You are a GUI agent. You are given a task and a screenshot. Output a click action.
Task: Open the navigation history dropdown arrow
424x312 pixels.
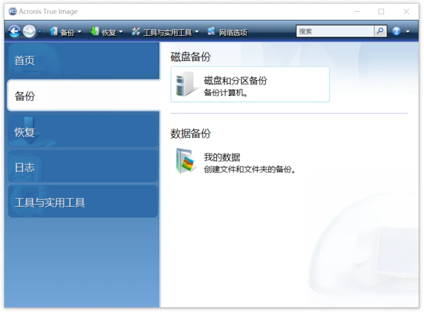click(40, 32)
